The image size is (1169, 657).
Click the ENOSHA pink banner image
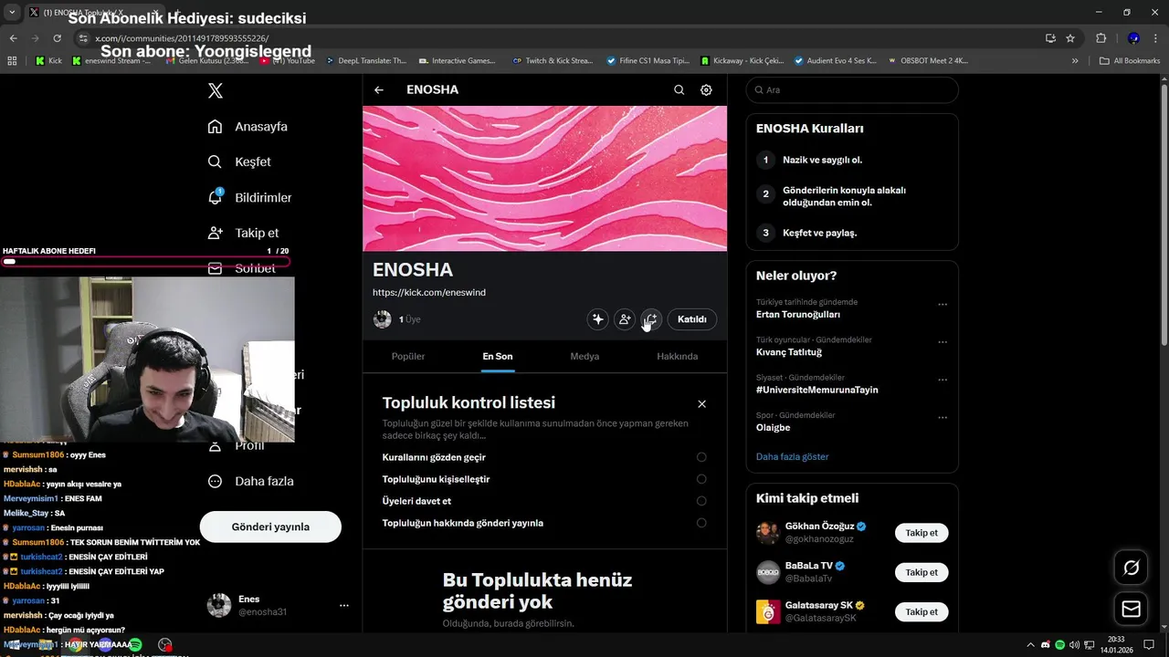point(544,178)
